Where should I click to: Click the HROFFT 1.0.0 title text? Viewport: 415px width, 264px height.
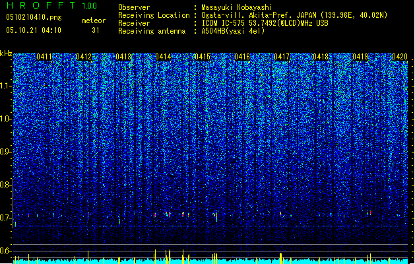(51, 5)
